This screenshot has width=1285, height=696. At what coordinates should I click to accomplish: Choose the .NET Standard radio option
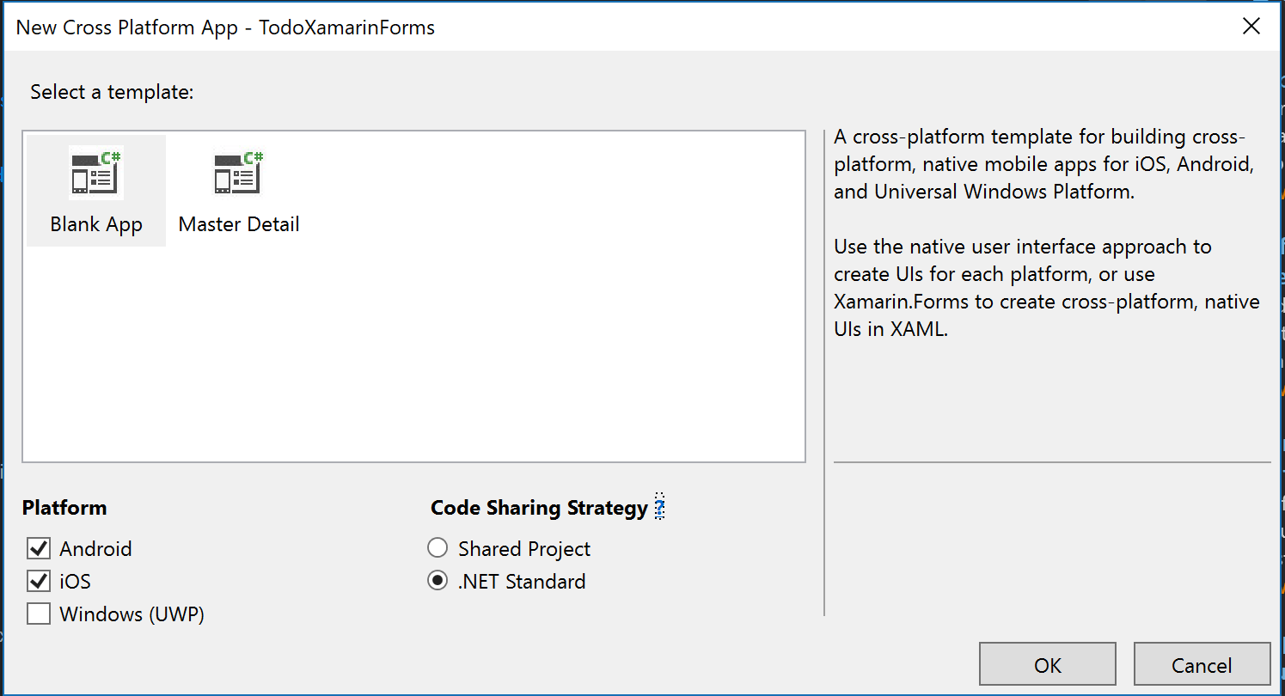(x=438, y=581)
